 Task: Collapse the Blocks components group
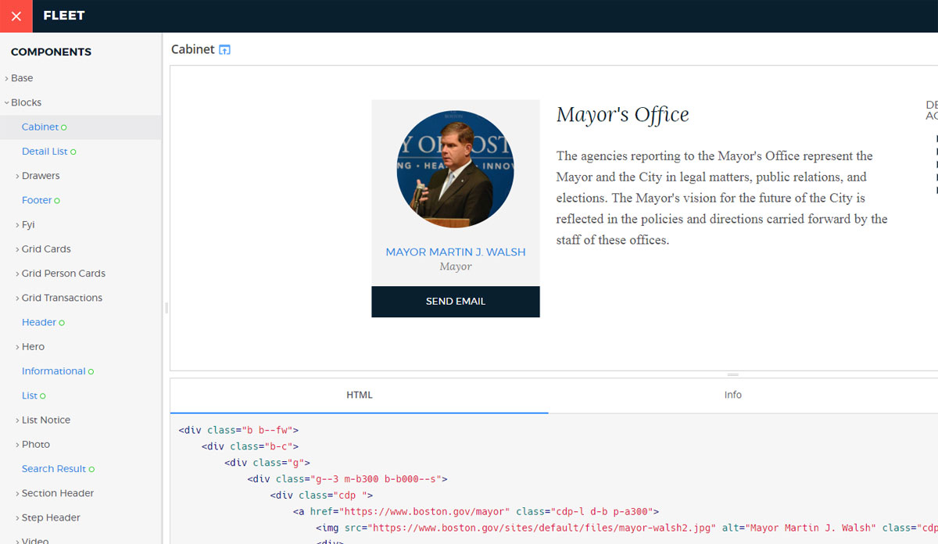(26, 102)
